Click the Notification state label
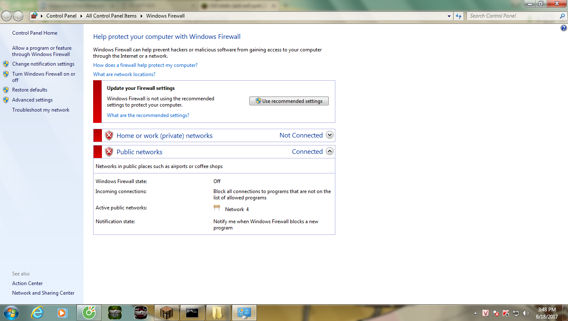 click(x=115, y=222)
